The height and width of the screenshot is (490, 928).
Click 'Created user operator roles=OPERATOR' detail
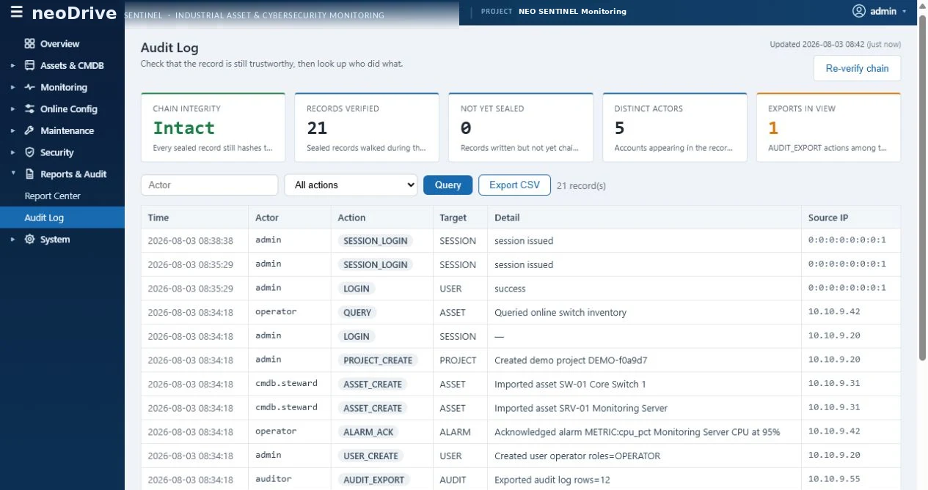coord(577,456)
